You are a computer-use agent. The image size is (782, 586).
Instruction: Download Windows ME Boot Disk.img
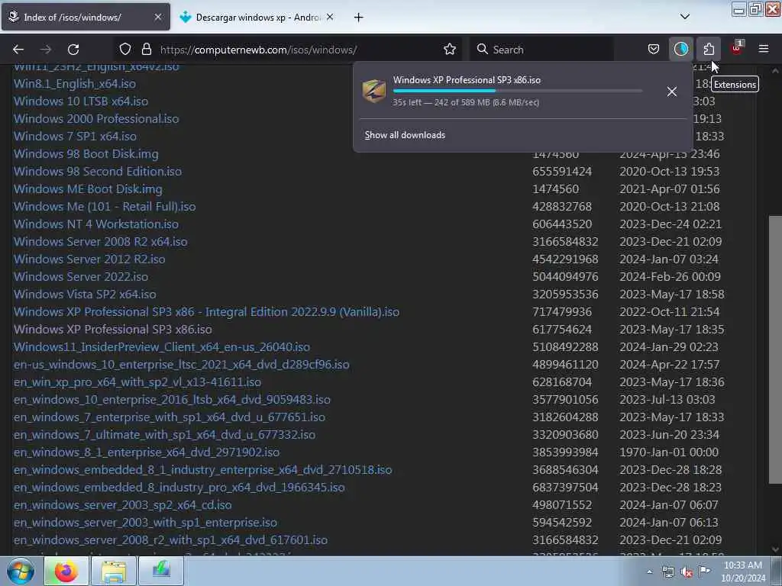point(88,189)
